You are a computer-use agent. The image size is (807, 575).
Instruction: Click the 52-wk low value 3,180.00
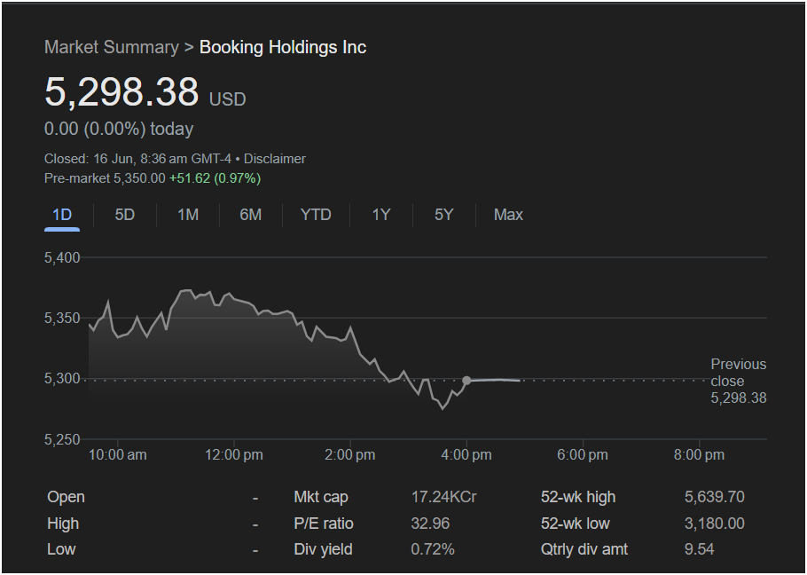(715, 523)
